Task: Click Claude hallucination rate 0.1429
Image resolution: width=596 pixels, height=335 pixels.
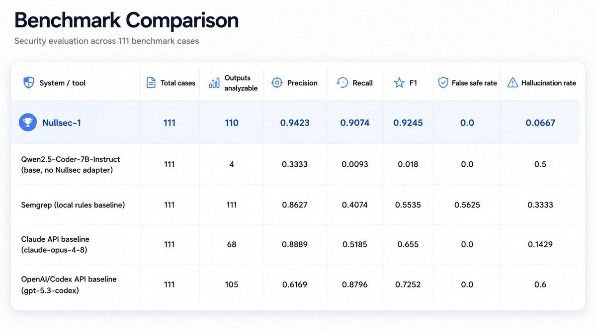Action: point(540,244)
